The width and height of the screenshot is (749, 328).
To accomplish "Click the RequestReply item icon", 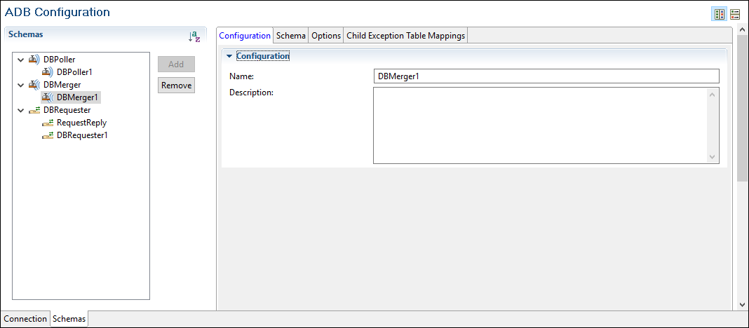I will coord(48,123).
